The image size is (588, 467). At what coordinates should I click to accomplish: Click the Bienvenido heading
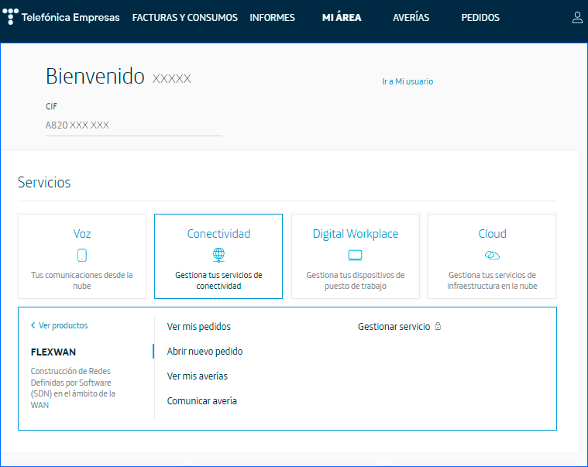pyautogui.click(x=95, y=76)
